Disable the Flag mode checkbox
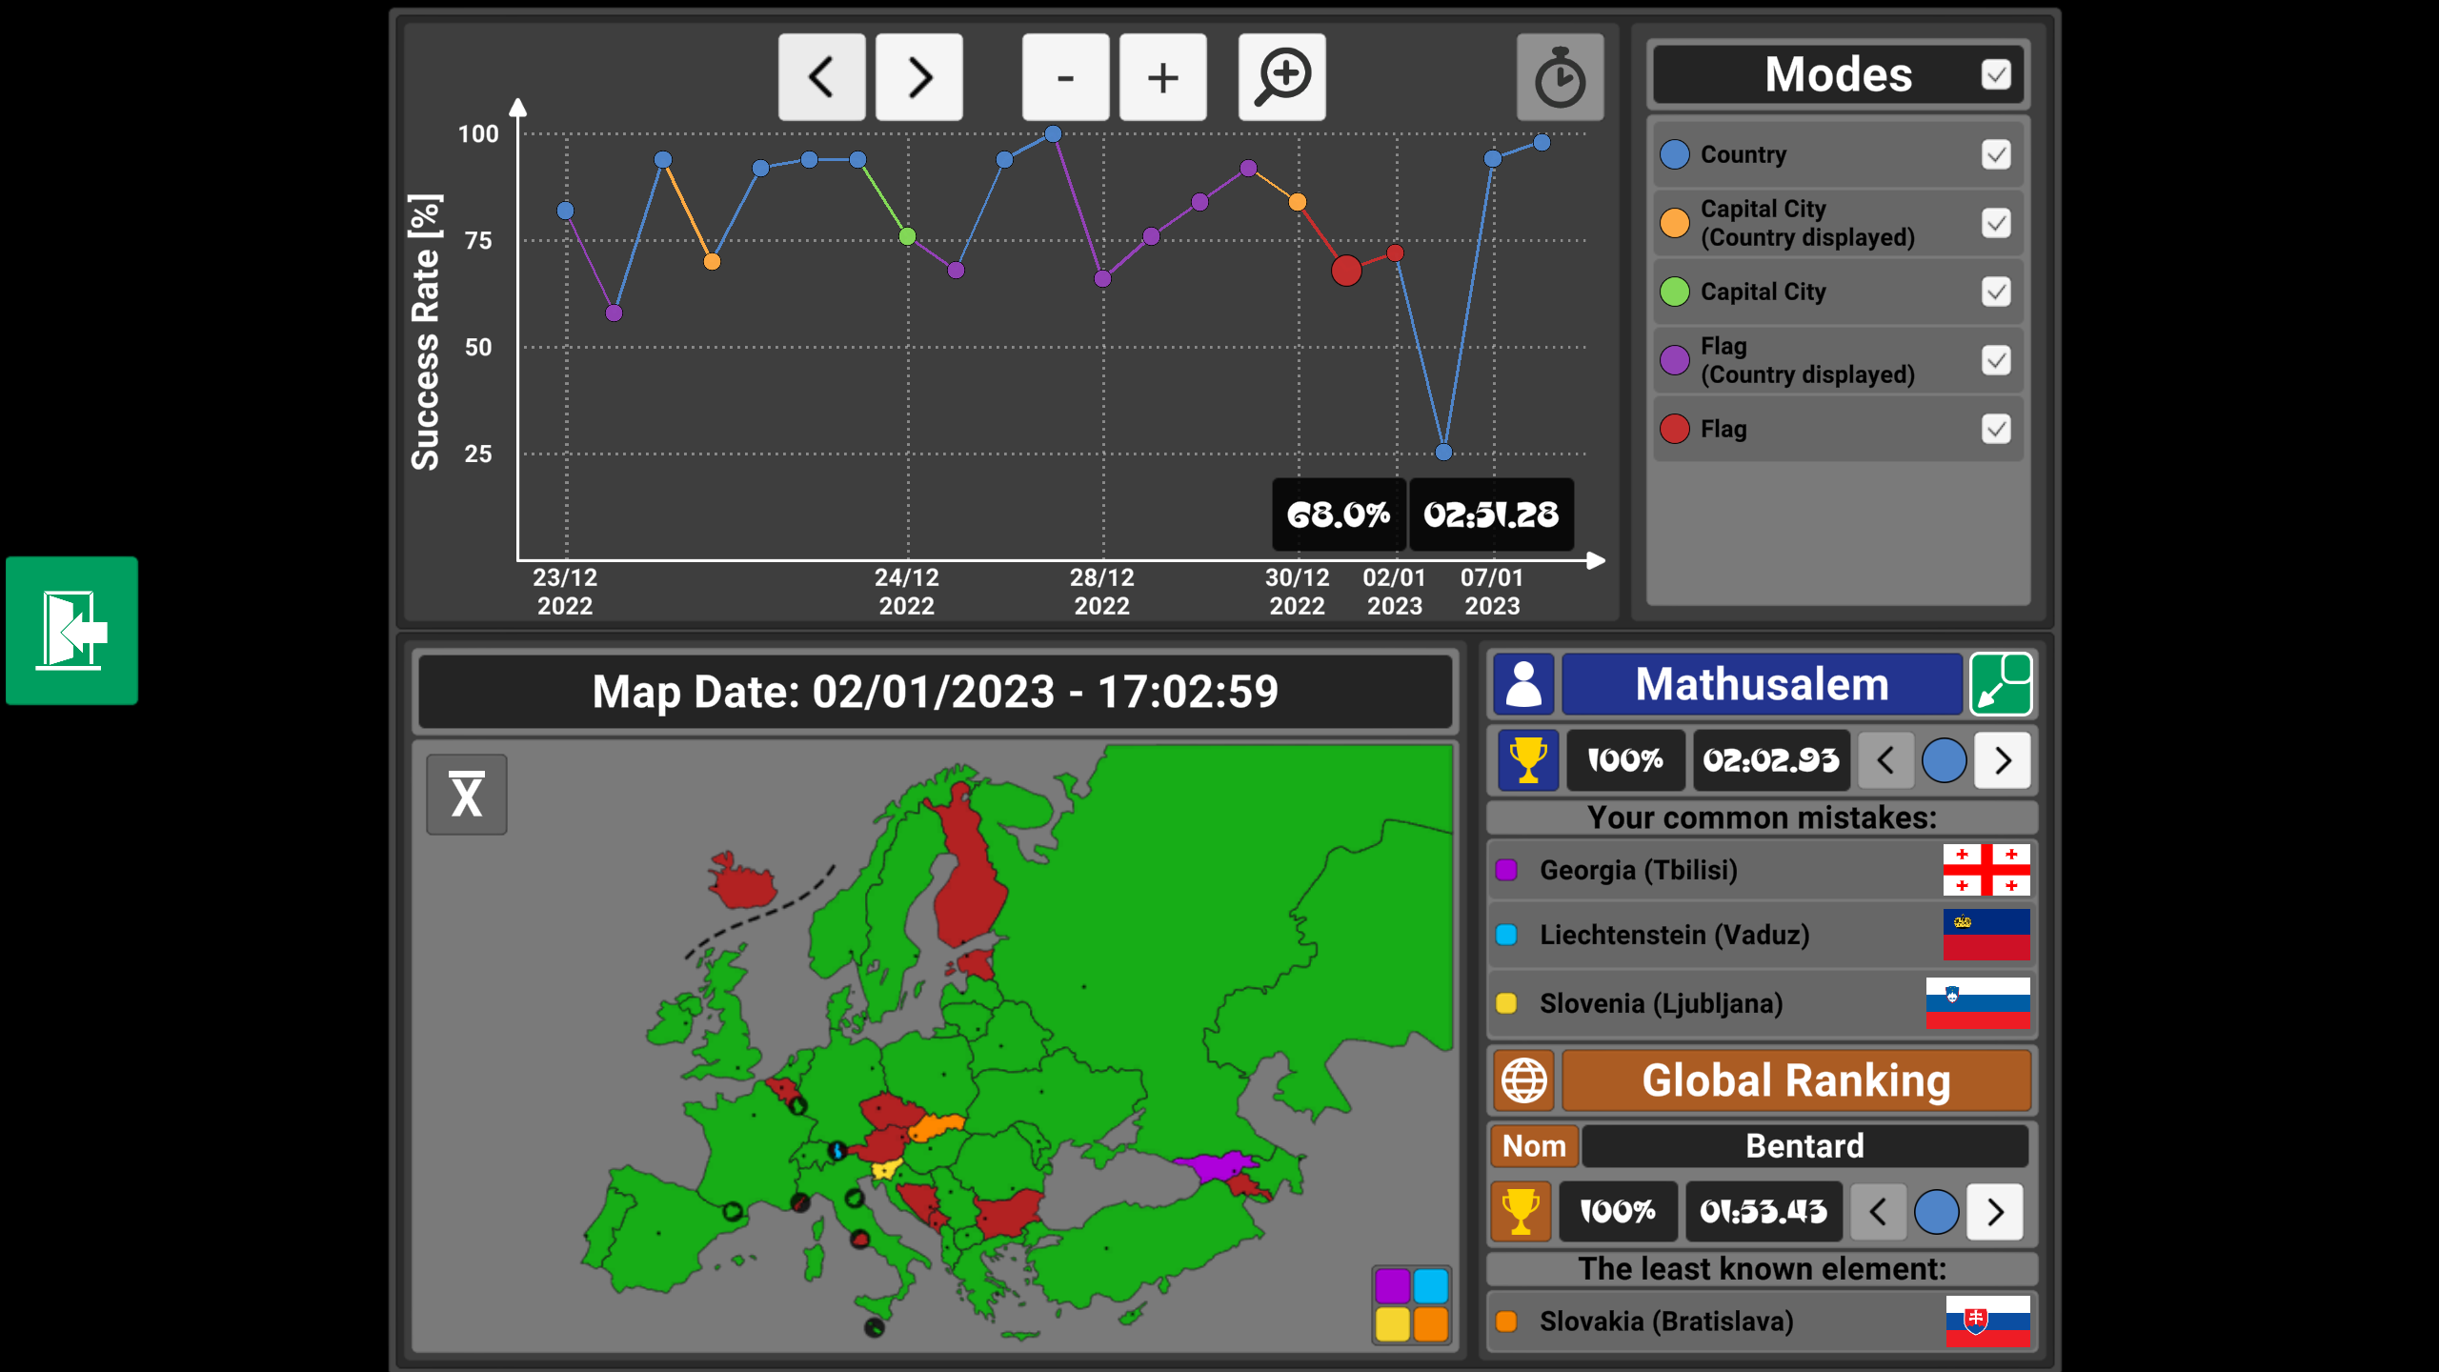2439x1372 pixels. coord(1996,429)
